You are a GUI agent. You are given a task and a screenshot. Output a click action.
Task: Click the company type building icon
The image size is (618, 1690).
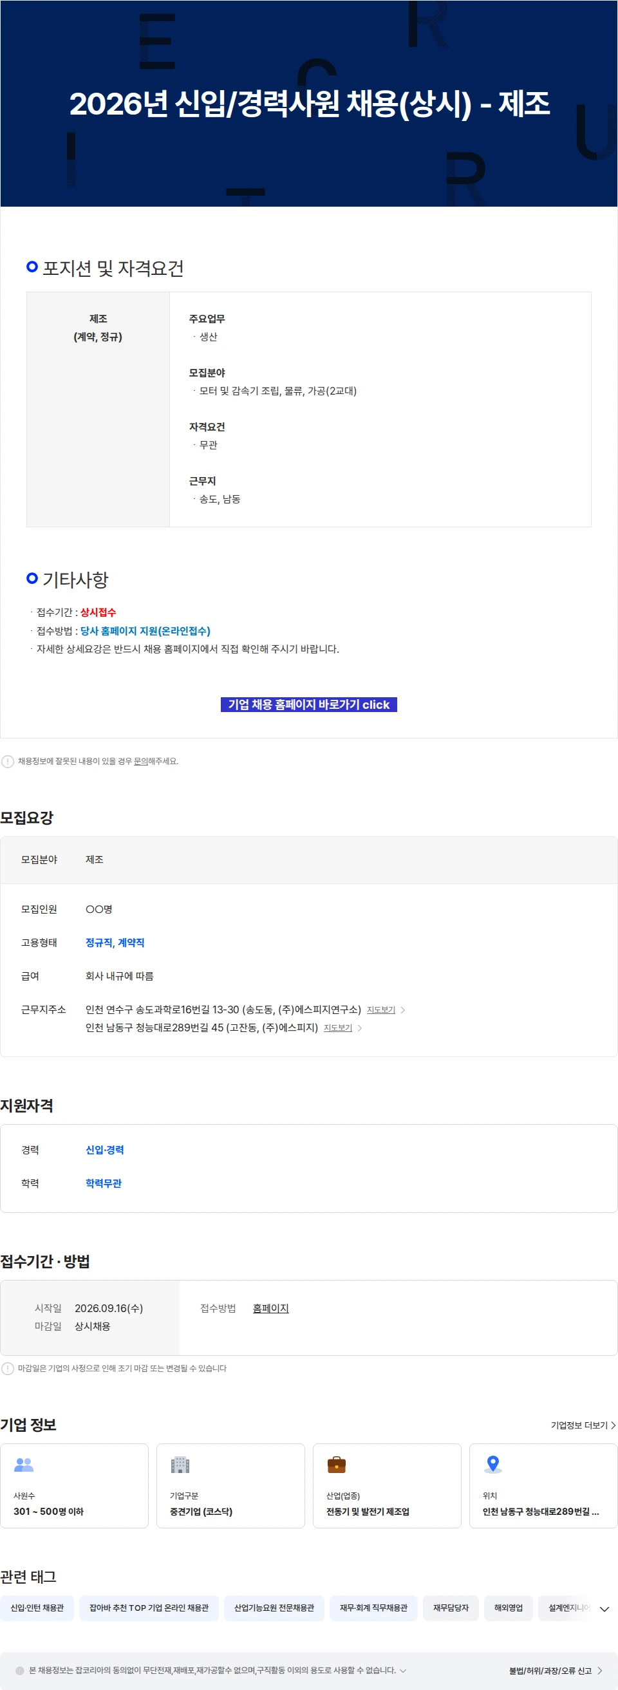click(x=180, y=1464)
